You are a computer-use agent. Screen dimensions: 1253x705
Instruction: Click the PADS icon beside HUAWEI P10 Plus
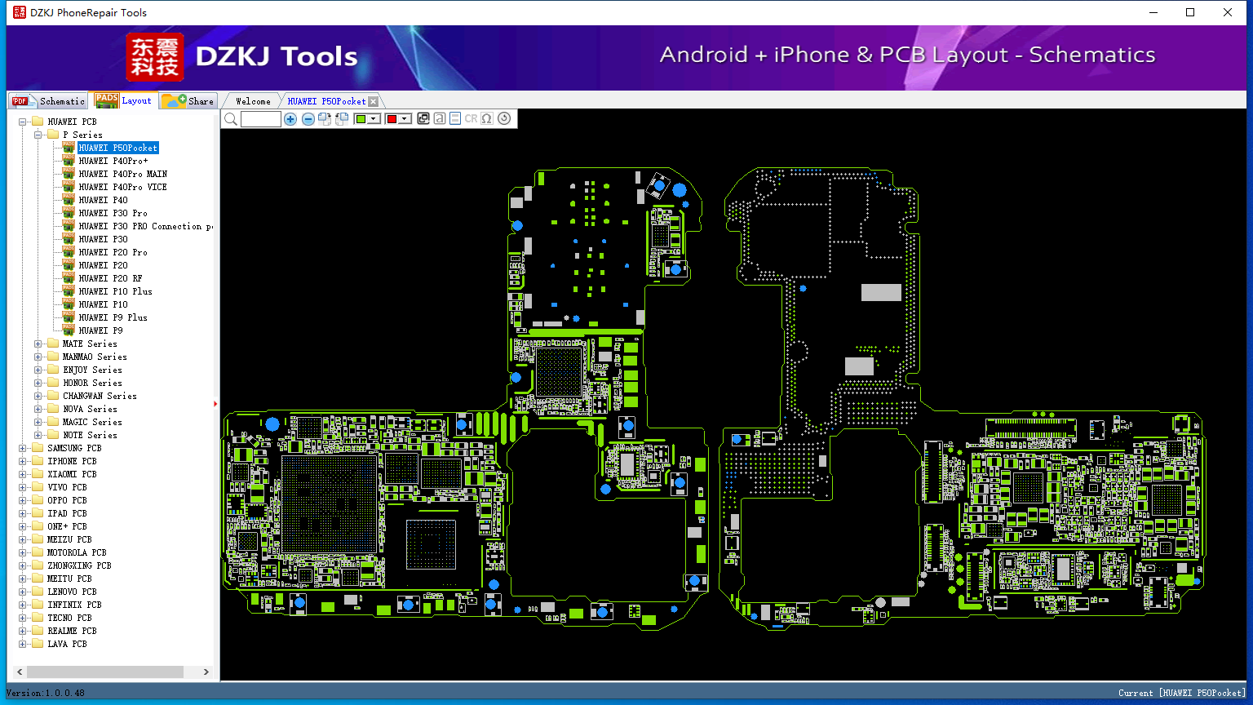click(x=69, y=291)
